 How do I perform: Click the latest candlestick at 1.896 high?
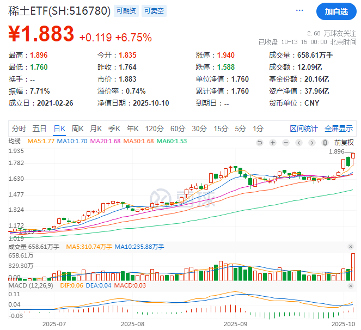pyautogui.click(x=353, y=158)
